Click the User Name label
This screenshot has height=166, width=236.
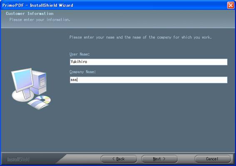[79, 54]
